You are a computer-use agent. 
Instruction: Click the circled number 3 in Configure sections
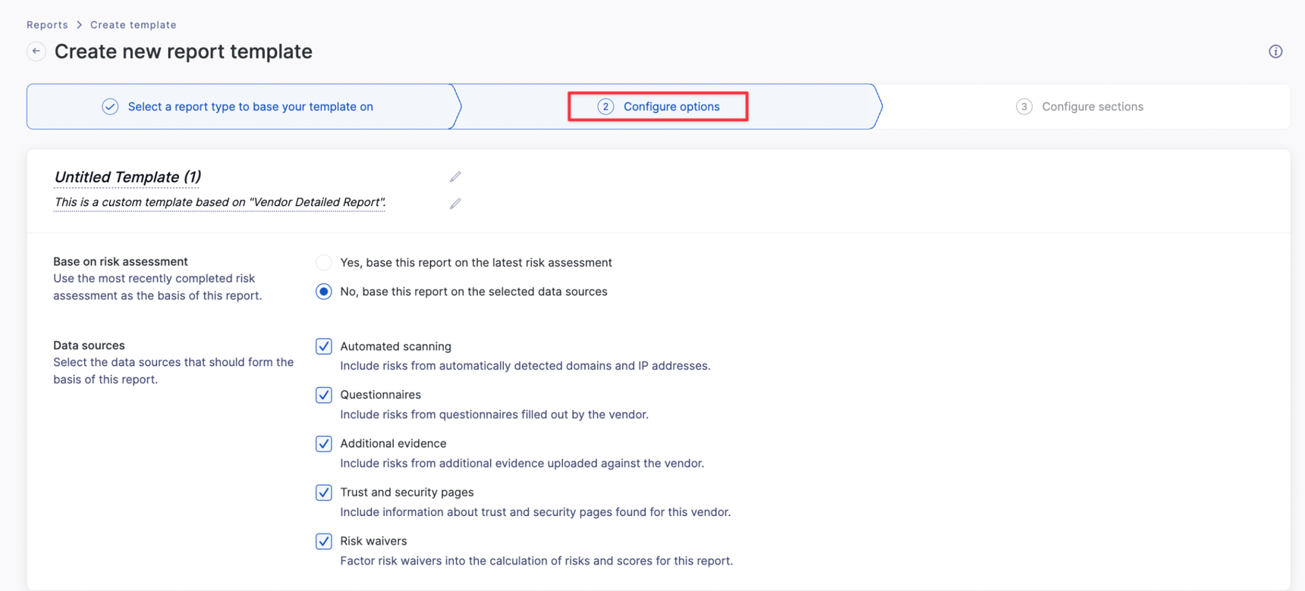(x=1024, y=106)
